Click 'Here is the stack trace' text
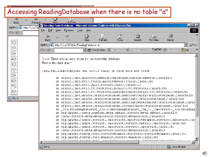The width and height of the screenshot is (209, 157). [57, 63]
